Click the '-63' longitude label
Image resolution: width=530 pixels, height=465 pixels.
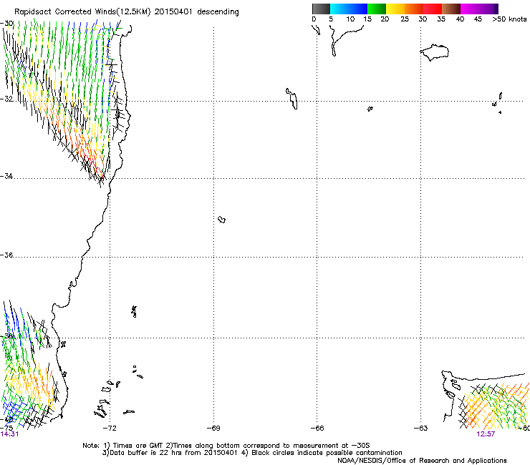(421, 429)
